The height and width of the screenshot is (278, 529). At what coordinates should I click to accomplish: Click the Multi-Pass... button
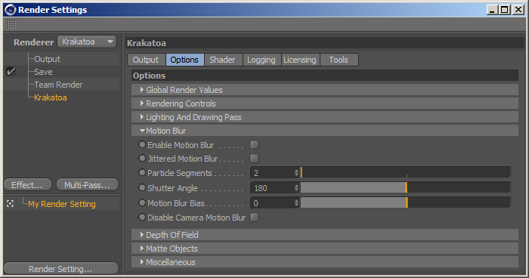click(88, 185)
